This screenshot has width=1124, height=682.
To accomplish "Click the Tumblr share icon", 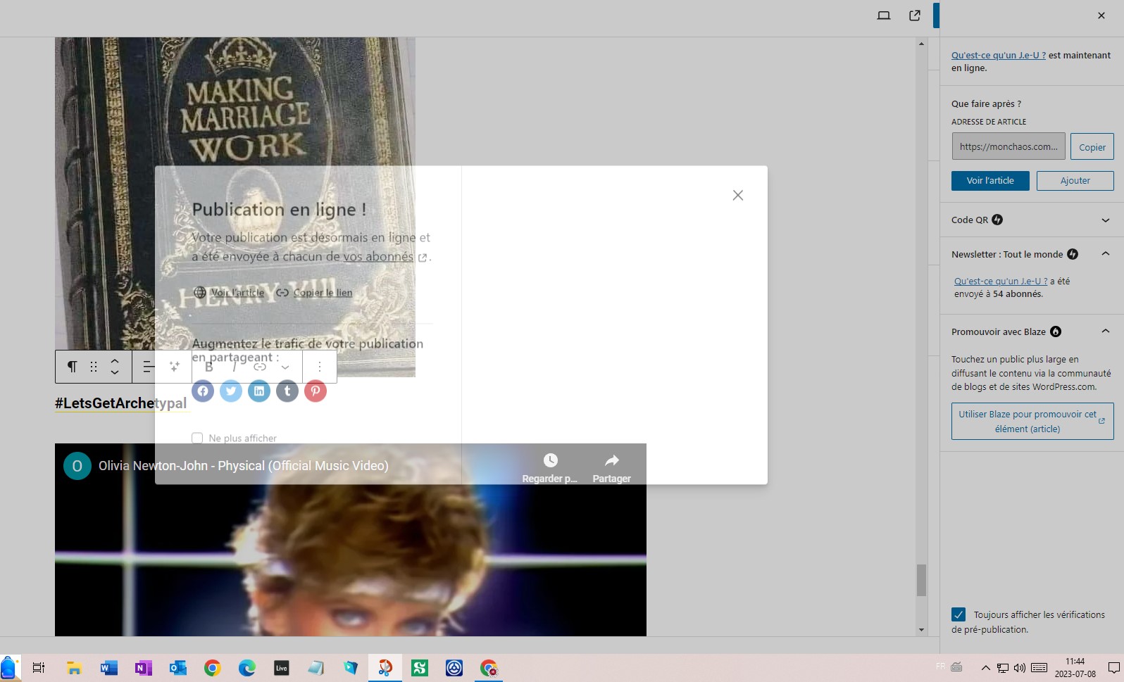I will (287, 391).
